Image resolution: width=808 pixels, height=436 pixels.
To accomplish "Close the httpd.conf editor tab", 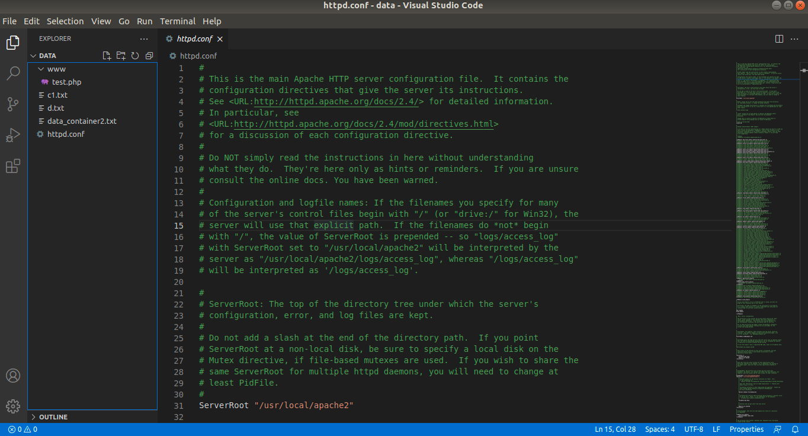I will tap(220, 39).
